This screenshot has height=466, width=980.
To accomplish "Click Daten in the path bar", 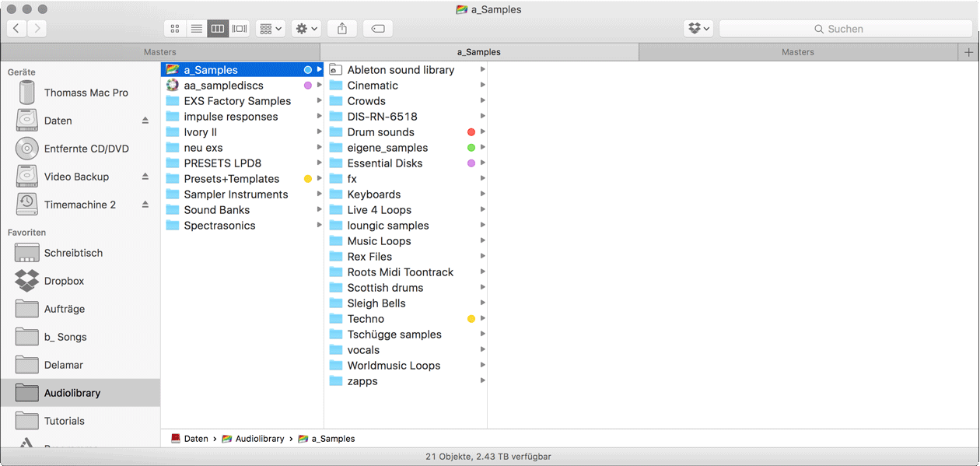I will coord(190,439).
